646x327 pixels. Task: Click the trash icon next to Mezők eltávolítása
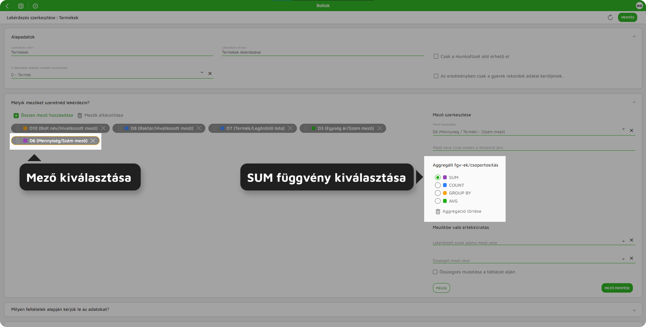point(80,116)
